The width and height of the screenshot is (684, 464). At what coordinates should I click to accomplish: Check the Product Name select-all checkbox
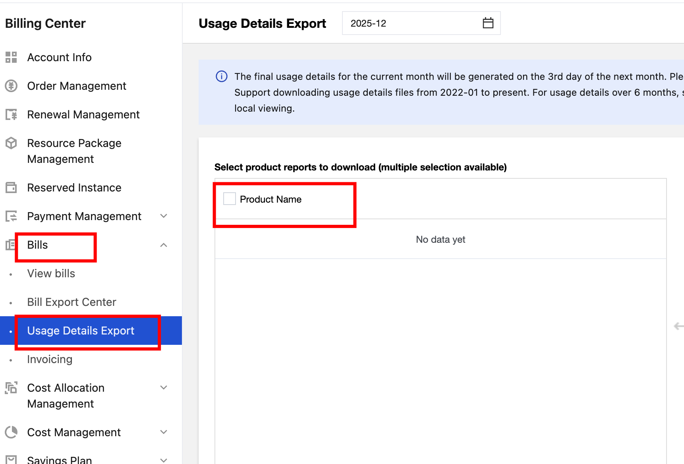pyautogui.click(x=230, y=199)
